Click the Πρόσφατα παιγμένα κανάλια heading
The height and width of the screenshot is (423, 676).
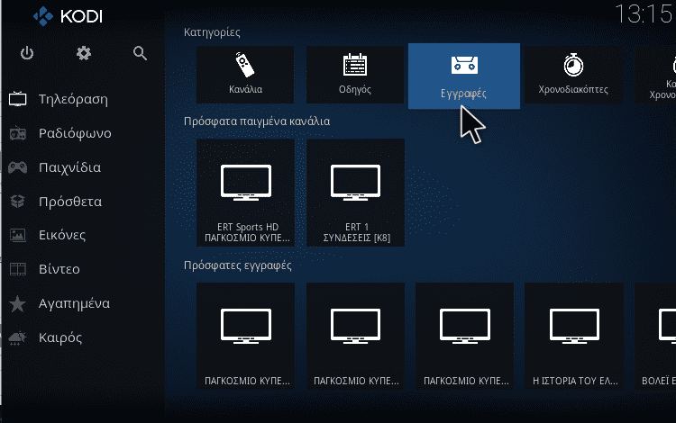(257, 121)
